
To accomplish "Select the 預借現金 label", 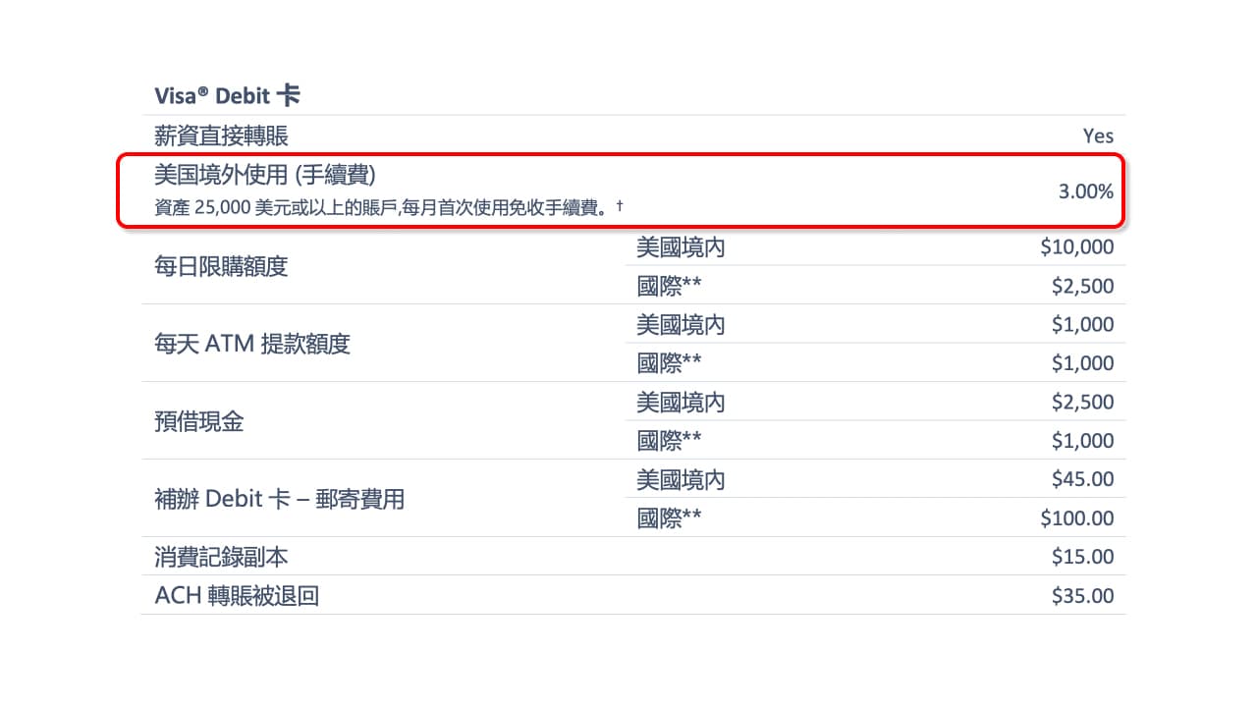I will (x=198, y=422).
